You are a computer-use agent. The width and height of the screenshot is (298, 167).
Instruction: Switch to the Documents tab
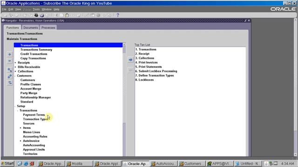[30, 27]
